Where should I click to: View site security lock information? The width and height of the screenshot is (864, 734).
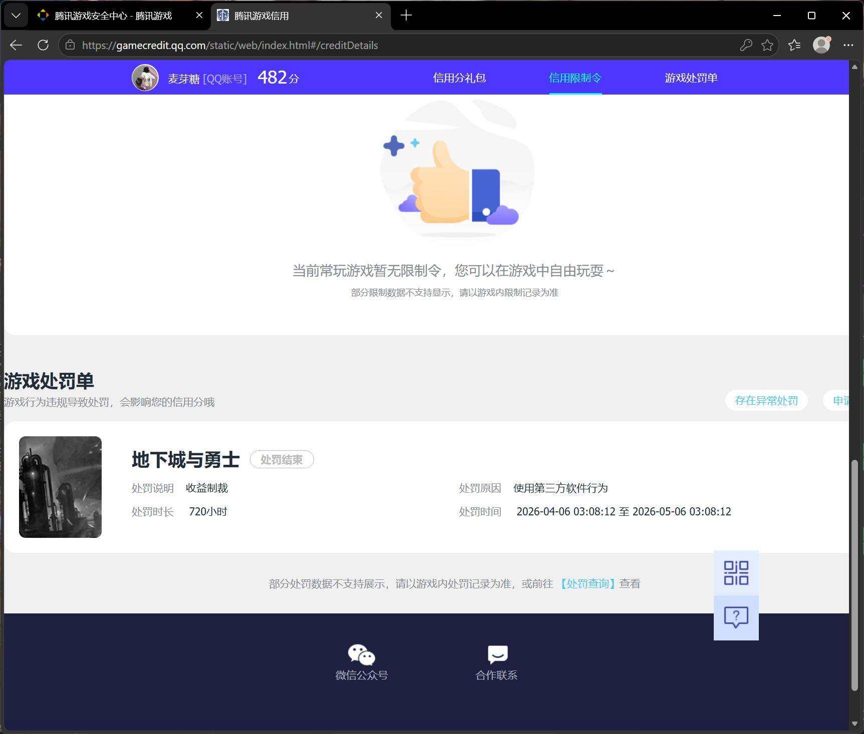tap(70, 45)
